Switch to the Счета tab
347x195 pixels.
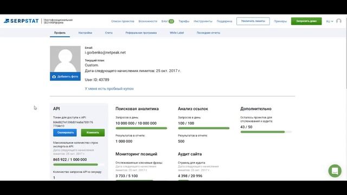(108, 32)
